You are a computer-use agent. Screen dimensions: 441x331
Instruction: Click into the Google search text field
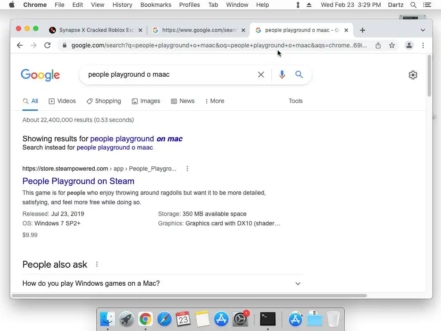171,75
